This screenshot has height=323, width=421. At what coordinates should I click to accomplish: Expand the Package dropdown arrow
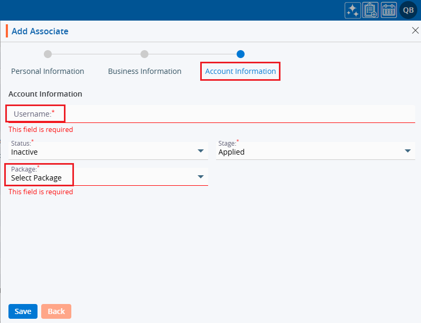201,177
